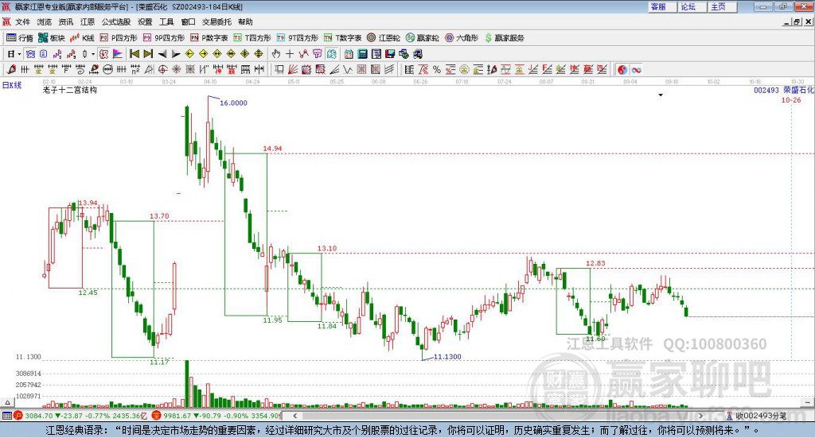Open the 文件 menu
Image resolution: width=815 pixels, height=438 pixels.
[x=22, y=21]
